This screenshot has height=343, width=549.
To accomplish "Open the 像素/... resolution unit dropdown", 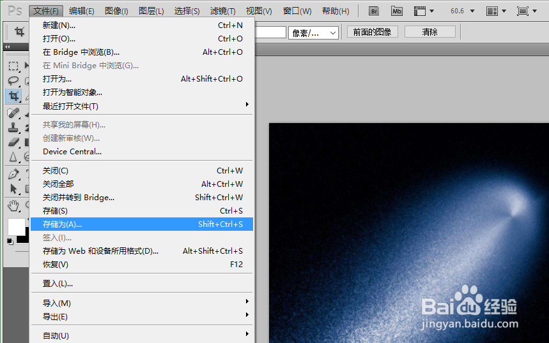I will pyautogui.click(x=313, y=33).
